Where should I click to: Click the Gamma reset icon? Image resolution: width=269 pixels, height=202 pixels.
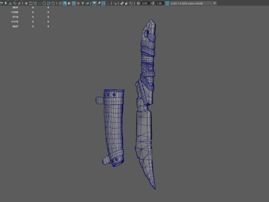coord(152,3)
